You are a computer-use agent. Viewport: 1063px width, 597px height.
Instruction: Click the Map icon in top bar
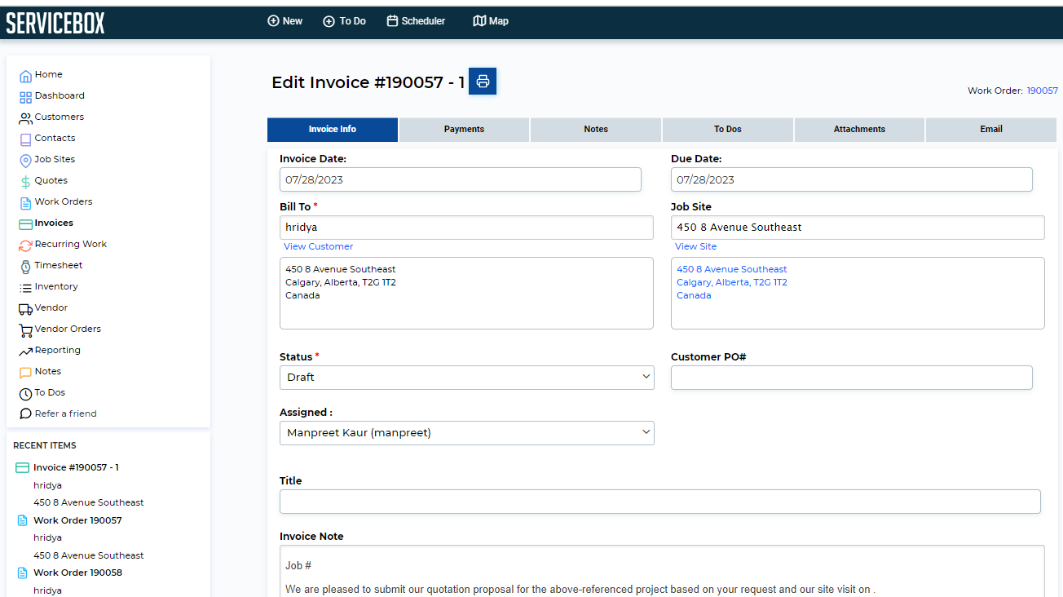(x=479, y=21)
